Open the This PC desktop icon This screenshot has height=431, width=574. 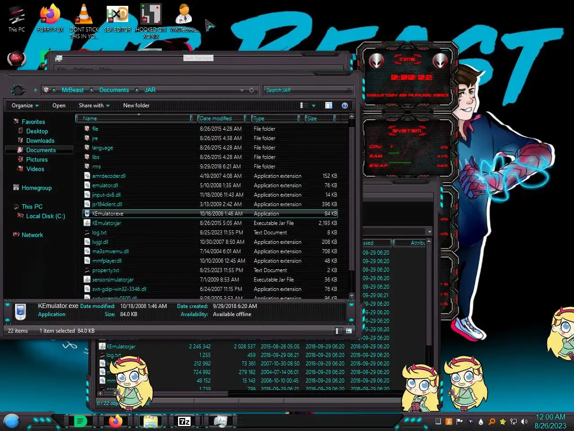click(17, 19)
